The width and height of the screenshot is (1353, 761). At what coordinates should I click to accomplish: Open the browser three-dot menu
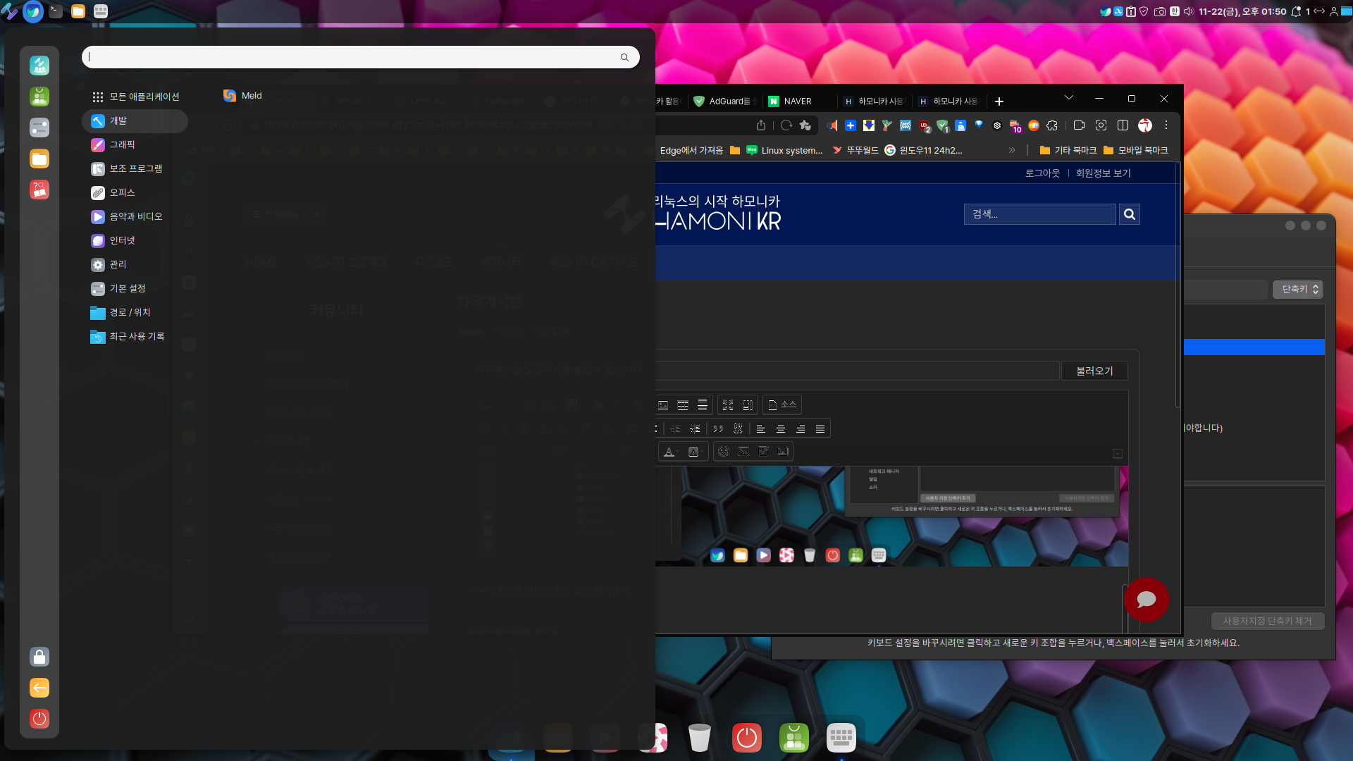point(1166,125)
